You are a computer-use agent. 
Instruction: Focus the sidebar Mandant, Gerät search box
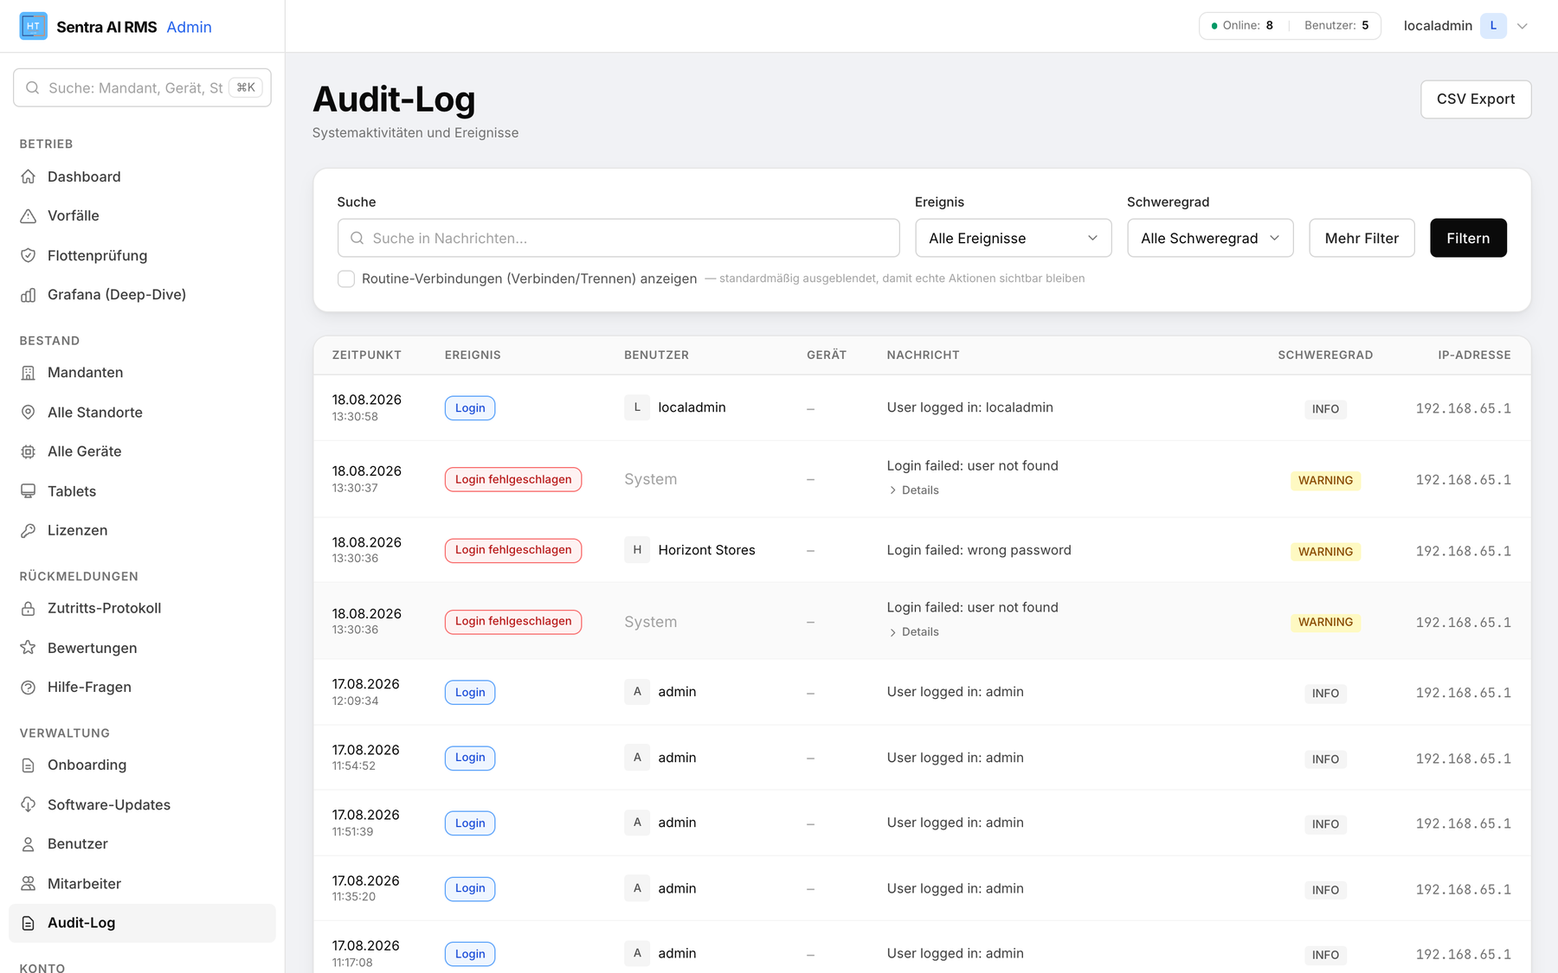(x=142, y=87)
